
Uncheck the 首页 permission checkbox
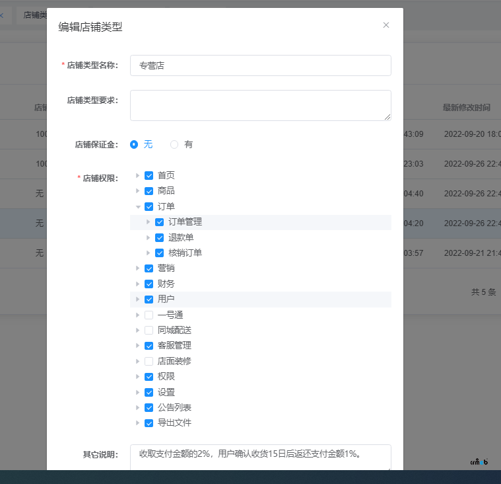[149, 175]
